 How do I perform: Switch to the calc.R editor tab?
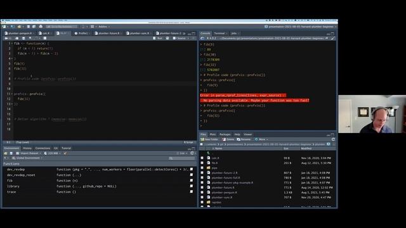[44, 34]
